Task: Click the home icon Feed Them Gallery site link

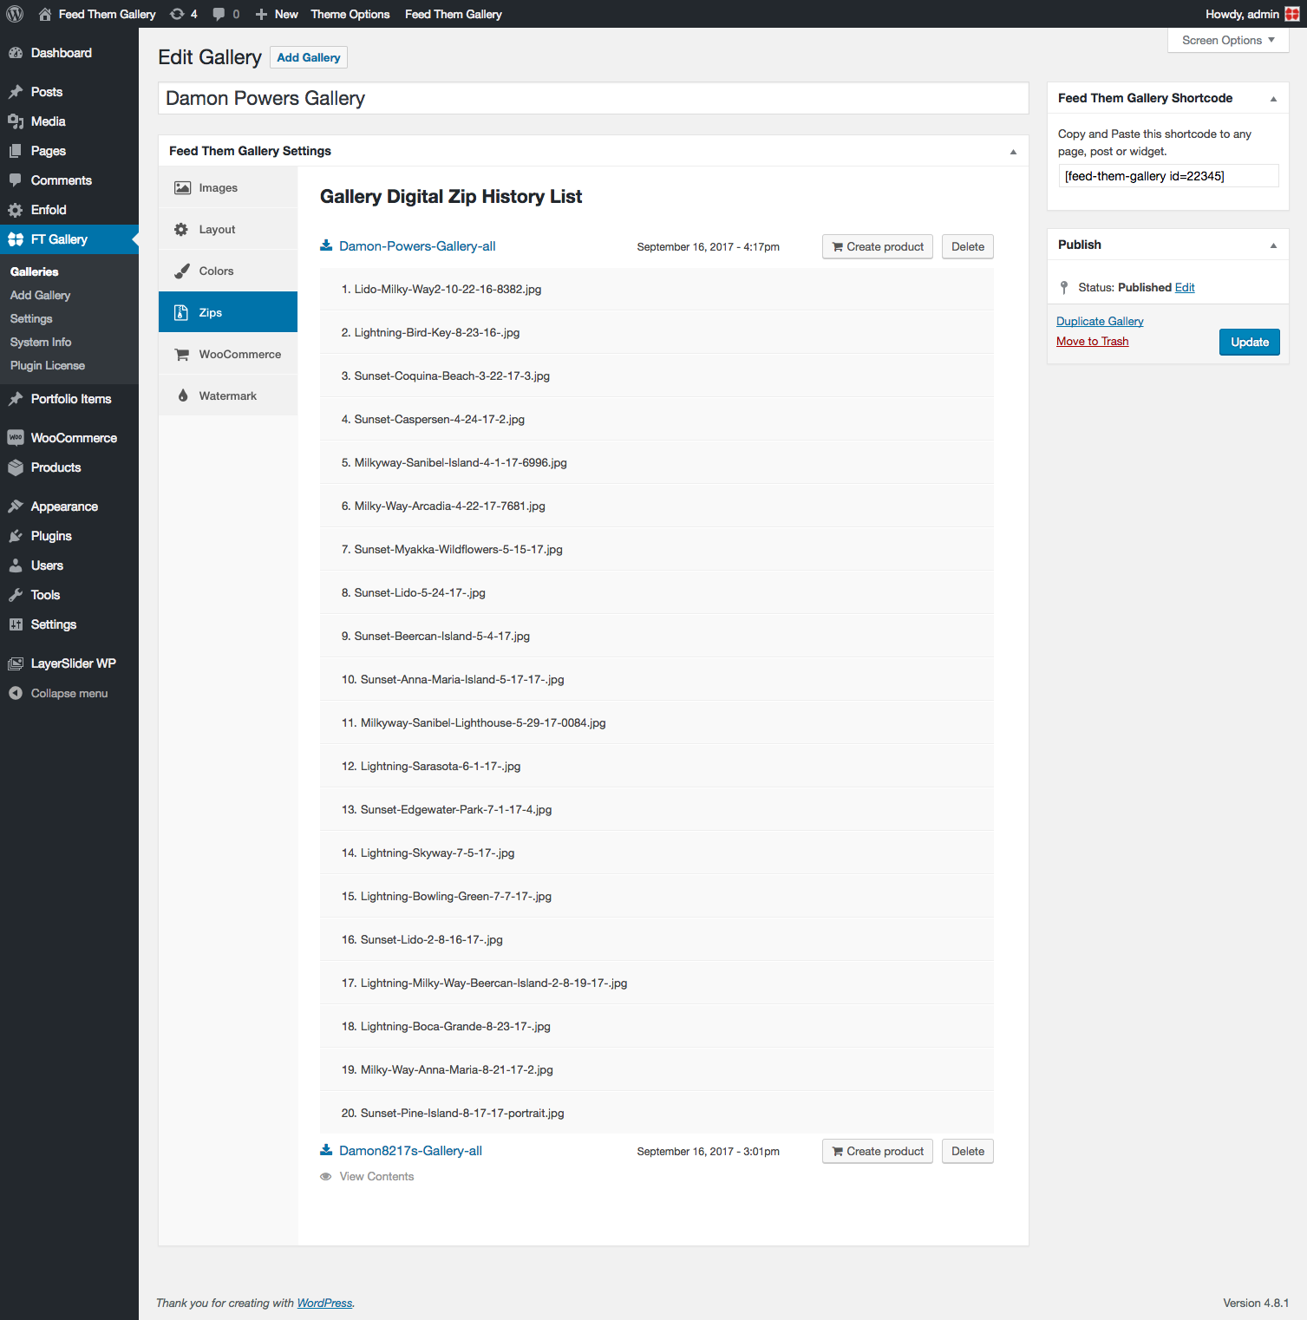Action: pyautogui.click(x=97, y=14)
